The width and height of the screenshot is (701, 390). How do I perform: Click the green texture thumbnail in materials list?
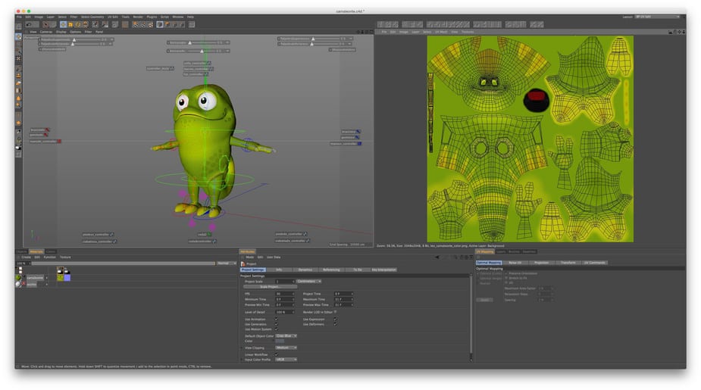[x=60, y=278]
